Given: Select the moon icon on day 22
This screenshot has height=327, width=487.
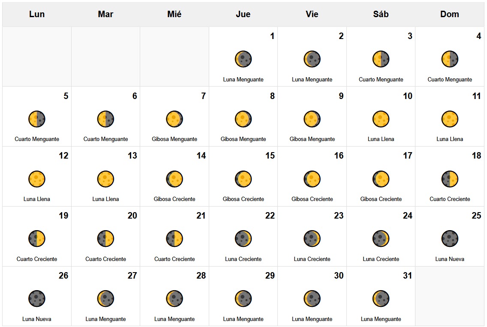Looking at the screenshot, I should [243, 239].
